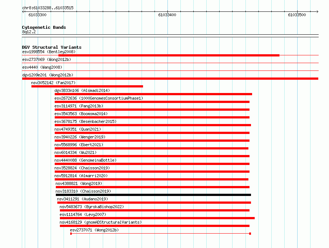
Task: Open dgv3833n106 (Alsmadi2014) variant label
Action: click(82, 90)
